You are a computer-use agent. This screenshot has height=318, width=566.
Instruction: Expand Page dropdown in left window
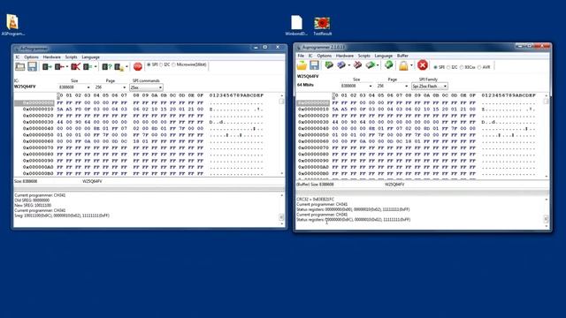click(x=125, y=87)
